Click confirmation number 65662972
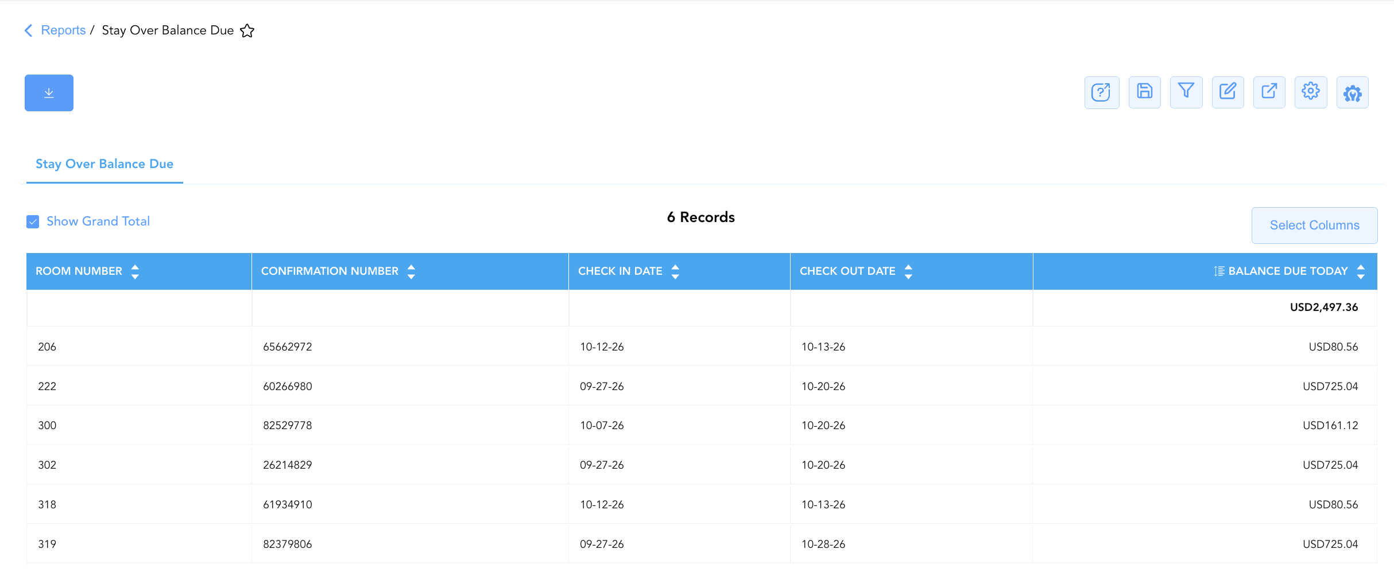Image resolution: width=1394 pixels, height=576 pixels. pos(287,347)
